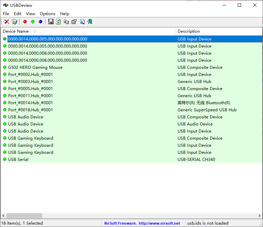Click the floppy disk save icon
This screenshot has width=263, height=227.
pyautogui.click(x=51, y=22)
